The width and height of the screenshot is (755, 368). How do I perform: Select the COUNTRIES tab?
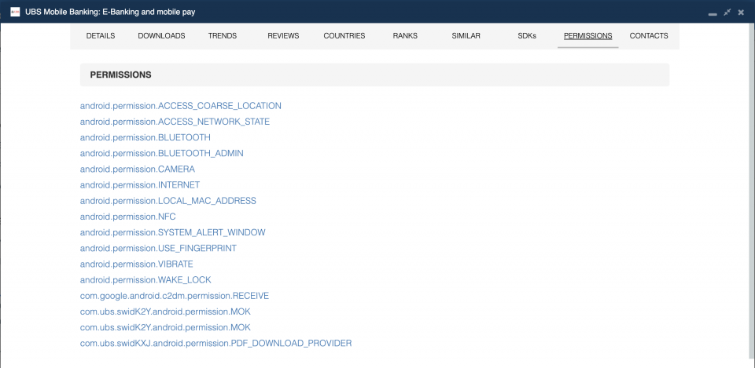[344, 35]
